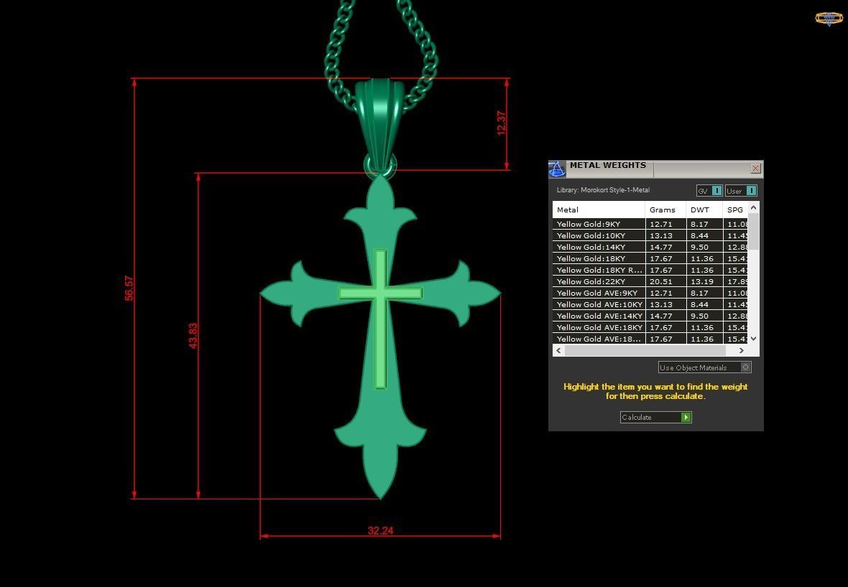Select the raised inner cross inlay
The width and height of the screenshot is (848, 587).
[380, 319]
